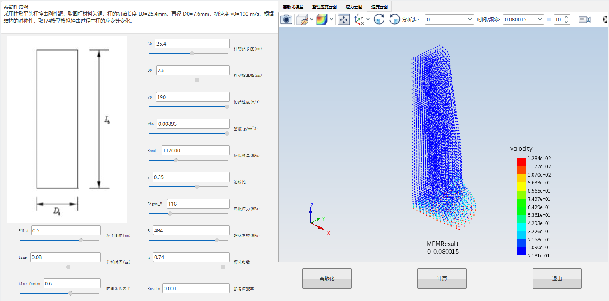Click the XYZ coordinate triad in the viewport
Screen dimensions: 609x301
click(x=319, y=219)
